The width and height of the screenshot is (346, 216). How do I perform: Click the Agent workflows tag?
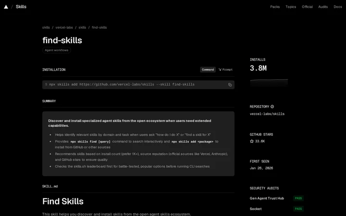pyautogui.click(x=57, y=50)
